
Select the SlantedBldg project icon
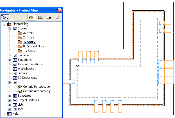coord(9,24)
